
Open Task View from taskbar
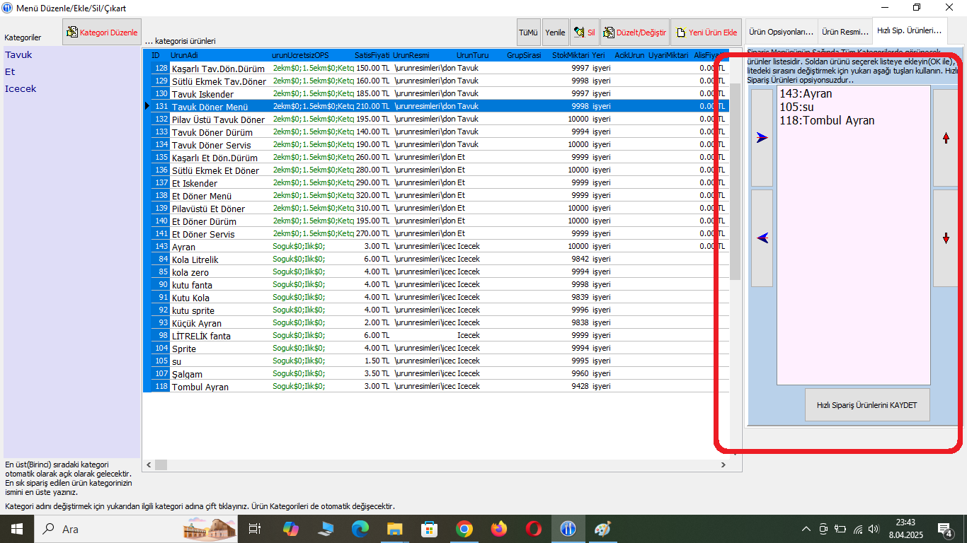pyautogui.click(x=256, y=529)
